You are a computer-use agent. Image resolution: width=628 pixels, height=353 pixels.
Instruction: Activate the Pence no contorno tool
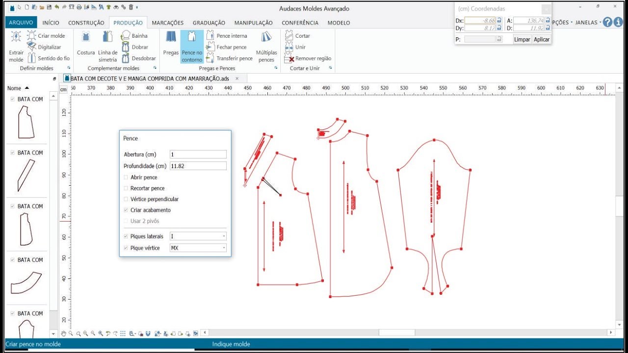point(192,47)
